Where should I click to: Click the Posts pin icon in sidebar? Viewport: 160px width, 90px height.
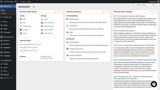tap(1, 22)
